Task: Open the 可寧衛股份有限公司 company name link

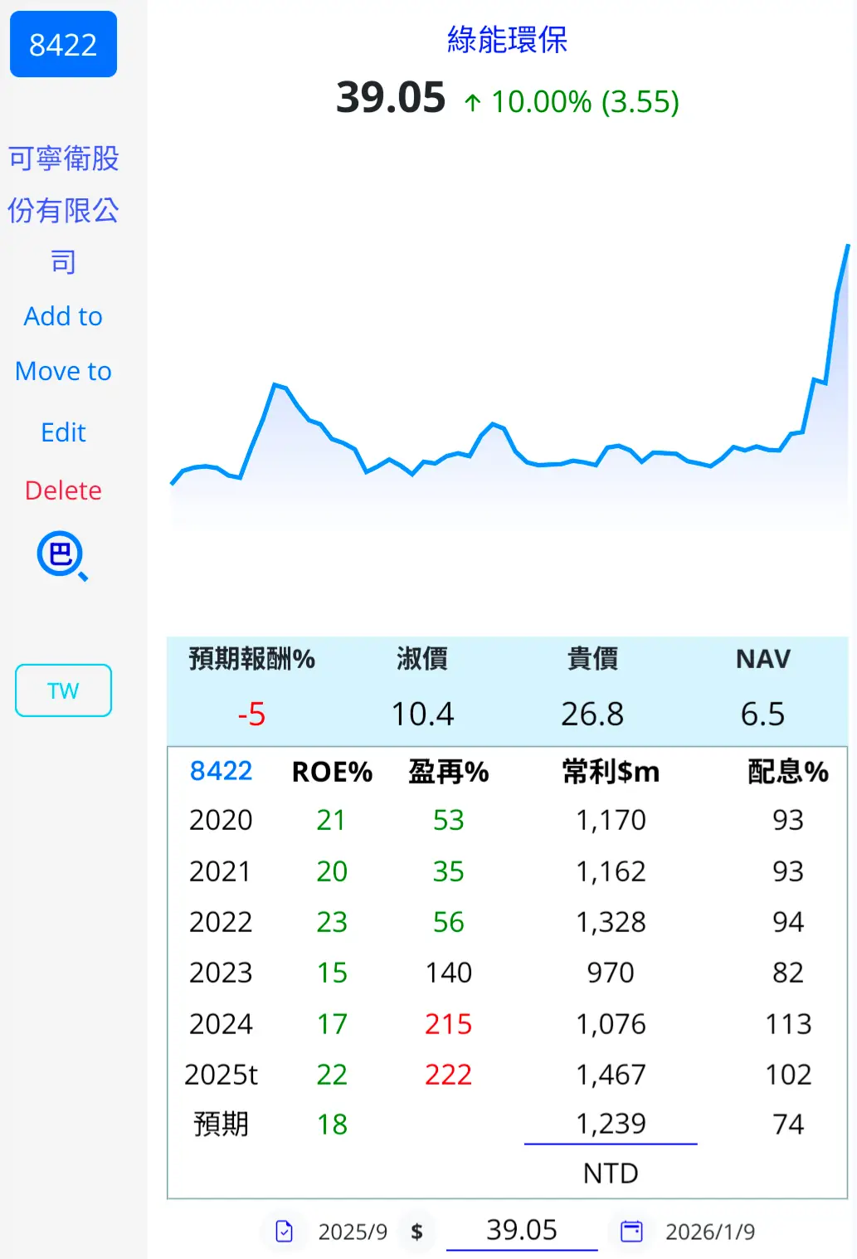Action: [63, 209]
